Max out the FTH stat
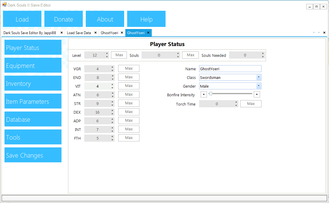Screen dimensions: 329x203 click(x=129, y=138)
